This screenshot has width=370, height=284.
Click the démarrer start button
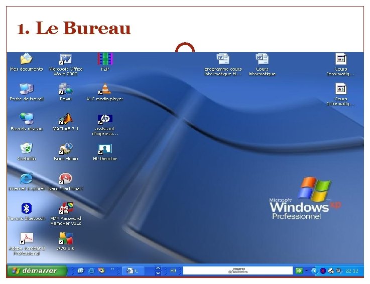click(x=37, y=271)
